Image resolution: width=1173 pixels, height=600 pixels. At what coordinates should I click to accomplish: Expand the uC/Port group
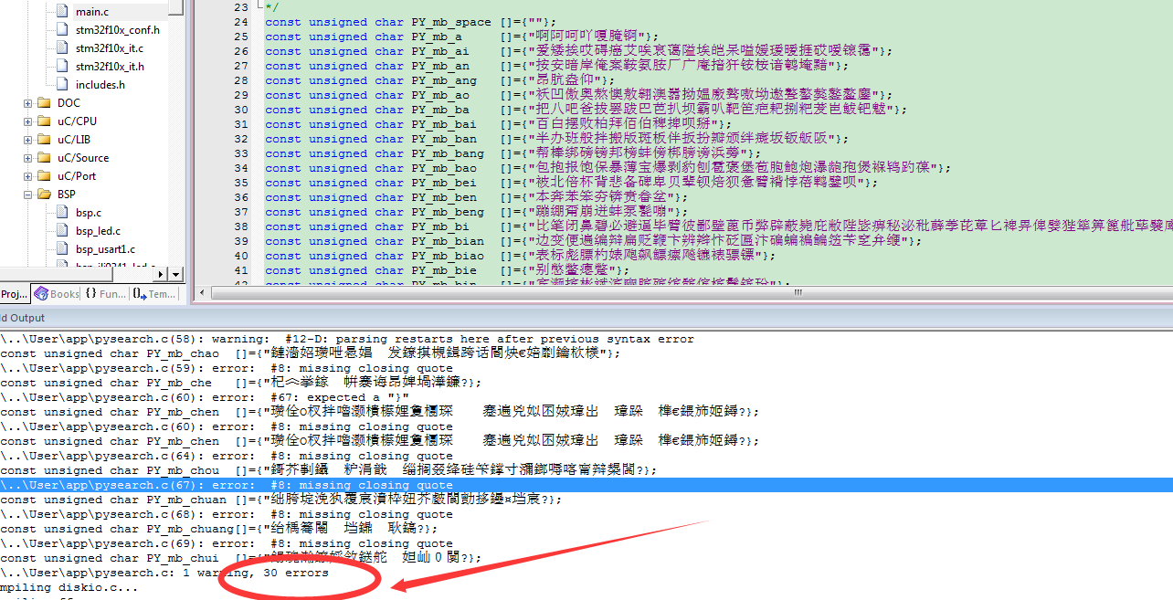(28, 176)
